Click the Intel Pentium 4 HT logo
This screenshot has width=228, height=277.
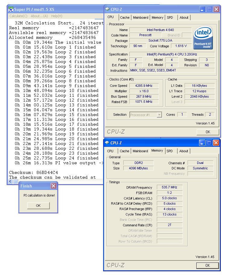click(203, 38)
